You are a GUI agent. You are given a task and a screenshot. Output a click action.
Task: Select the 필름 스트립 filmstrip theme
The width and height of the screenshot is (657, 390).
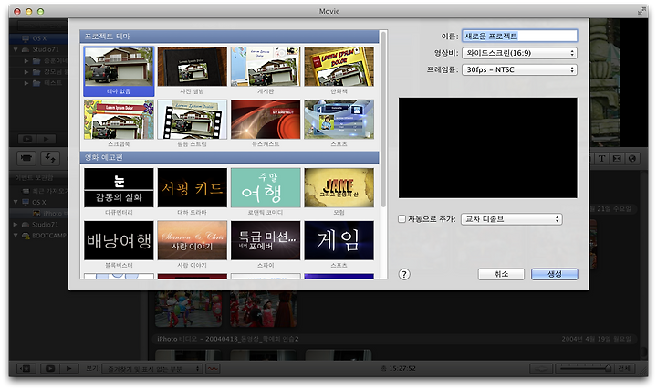(193, 120)
